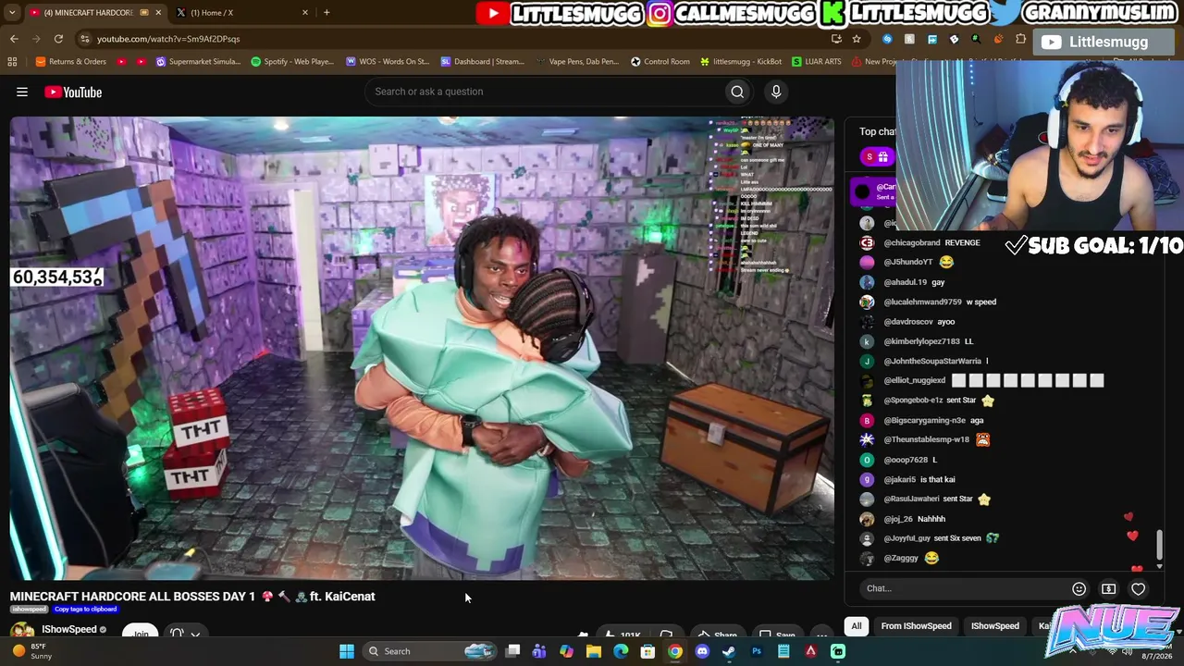Open the chat emoji picker
The height and width of the screenshot is (666, 1184).
[1079, 588]
